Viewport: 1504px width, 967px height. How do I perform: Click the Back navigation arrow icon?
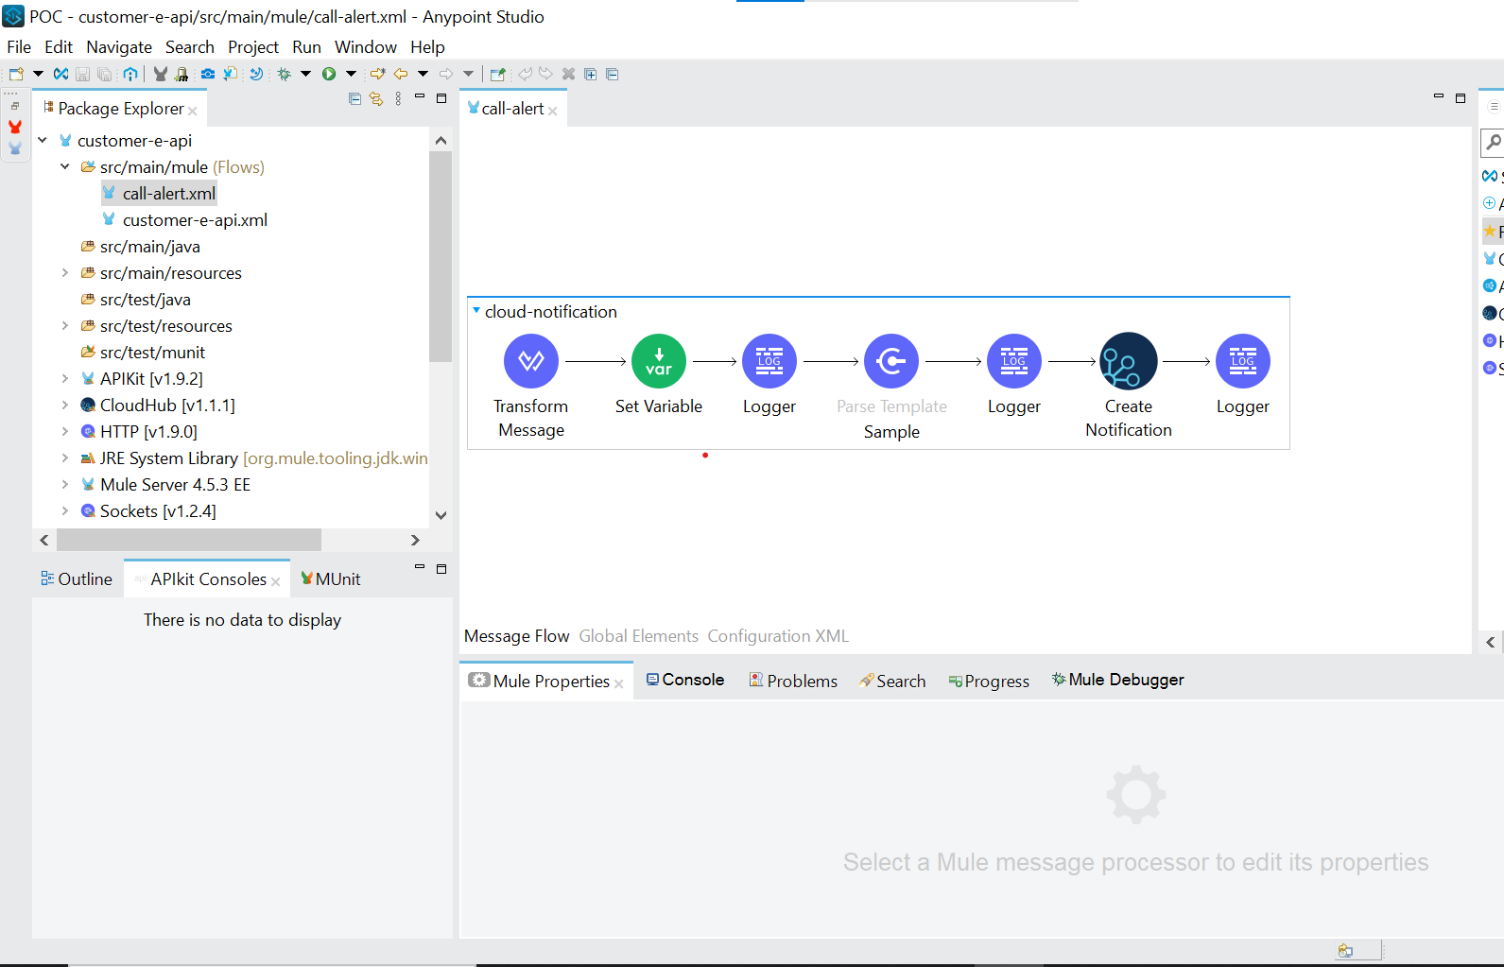point(401,74)
